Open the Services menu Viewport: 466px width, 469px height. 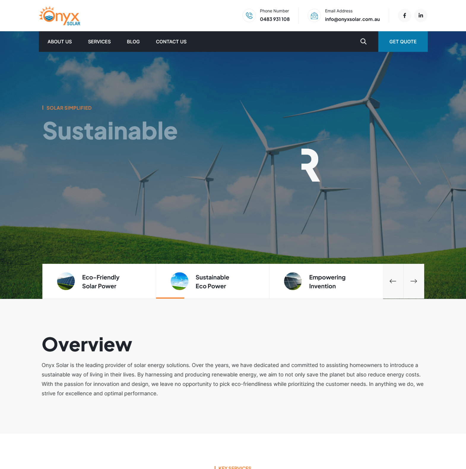coord(99,42)
